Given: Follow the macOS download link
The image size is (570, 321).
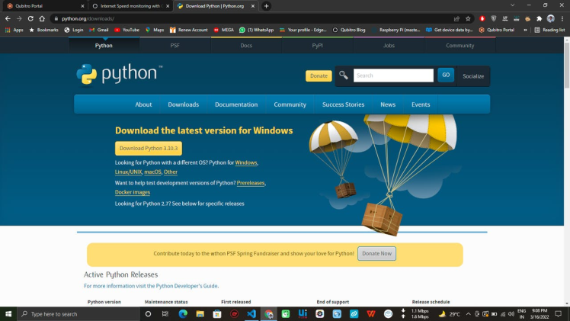Looking at the screenshot, I should 152,172.
